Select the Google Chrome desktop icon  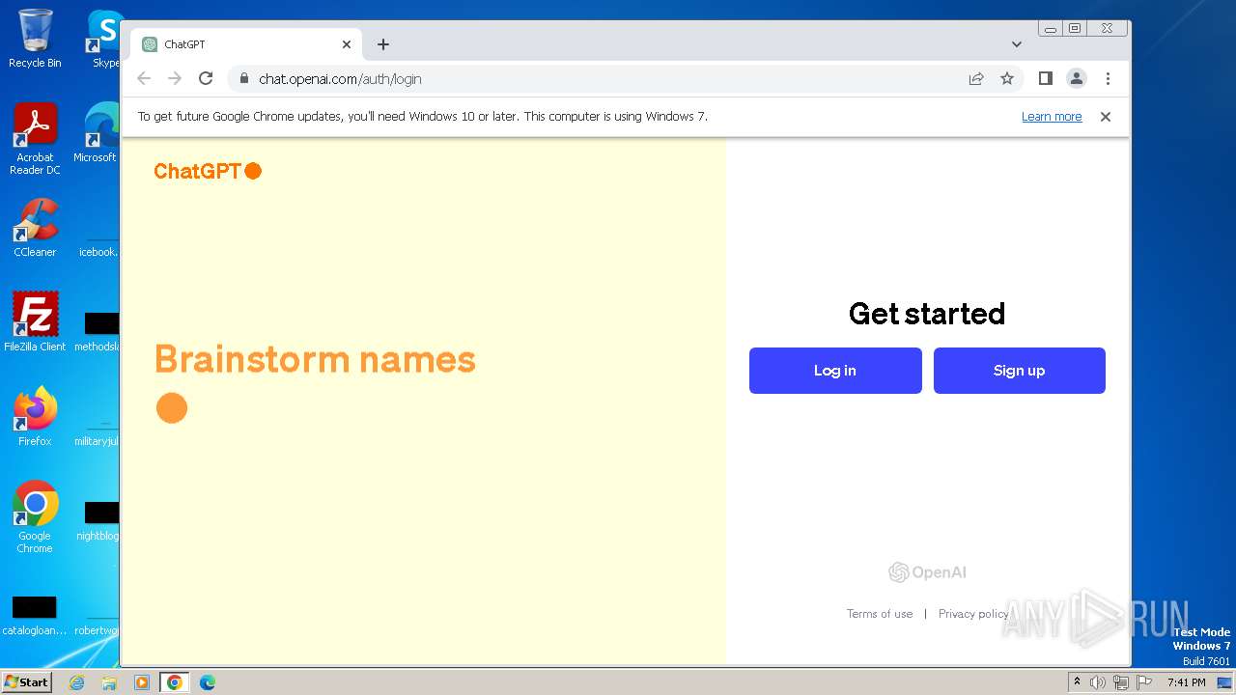[35, 517]
